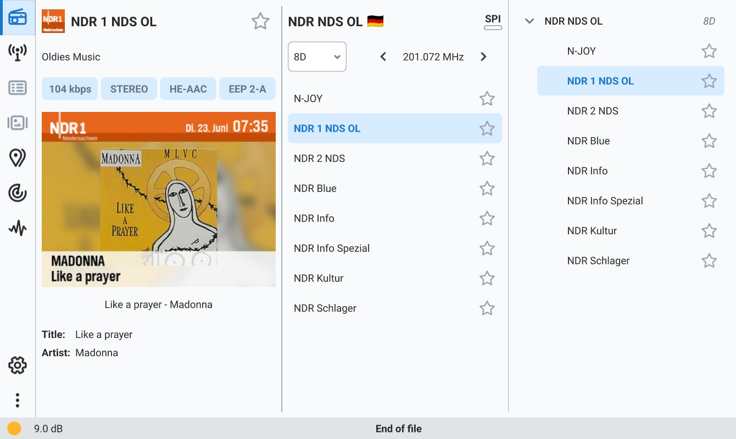Favorite NDR Info in the middle list

(x=487, y=218)
